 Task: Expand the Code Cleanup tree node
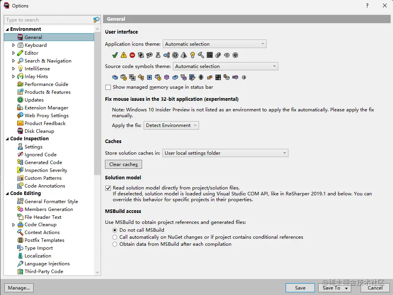14,225
